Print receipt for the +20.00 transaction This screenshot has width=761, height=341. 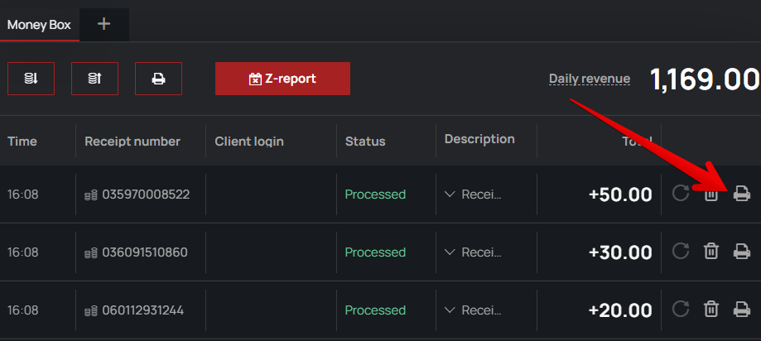(x=742, y=310)
